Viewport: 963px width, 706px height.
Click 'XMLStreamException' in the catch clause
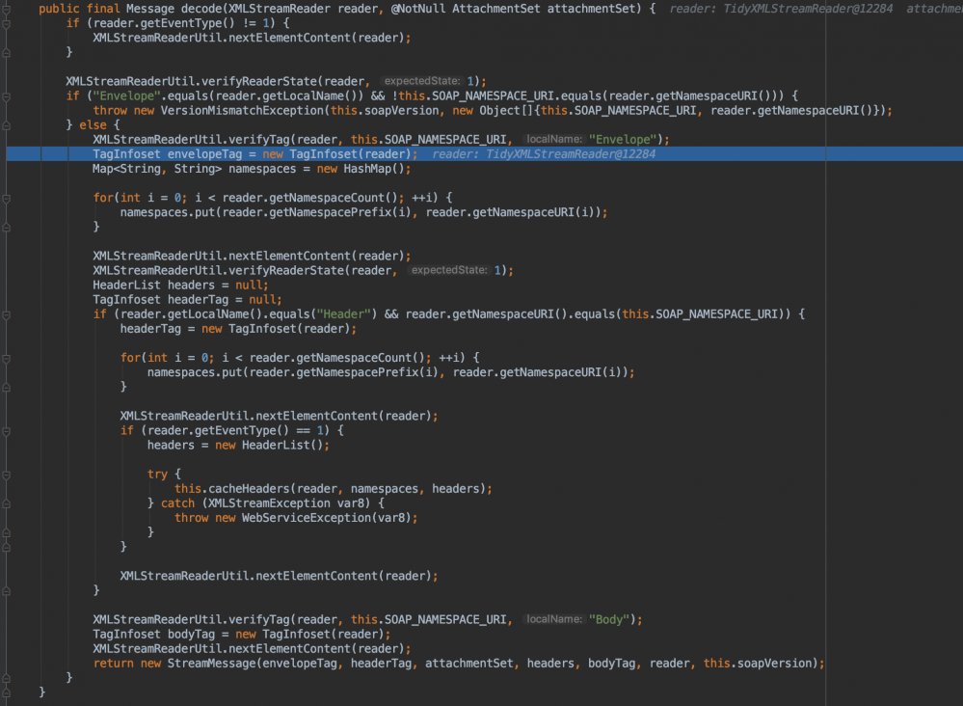[x=269, y=503]
